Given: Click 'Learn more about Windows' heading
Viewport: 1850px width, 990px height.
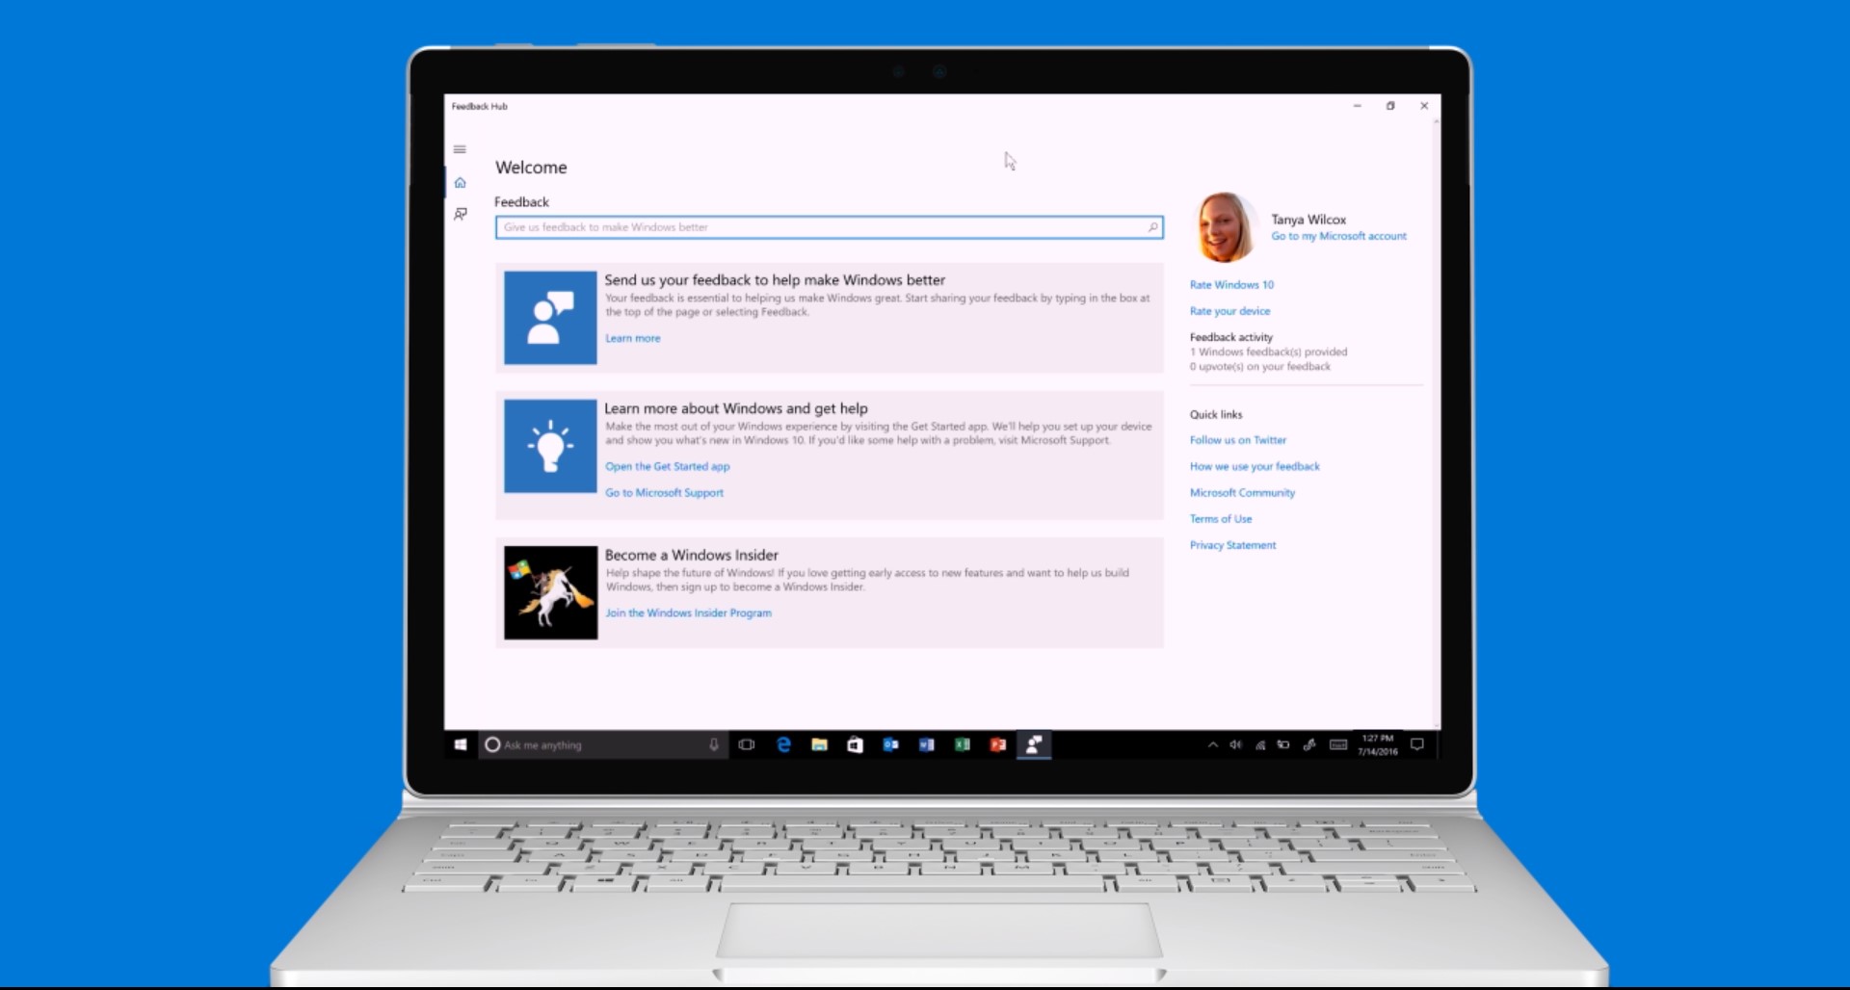Looking at the screenshot, I should pos(736,408).
